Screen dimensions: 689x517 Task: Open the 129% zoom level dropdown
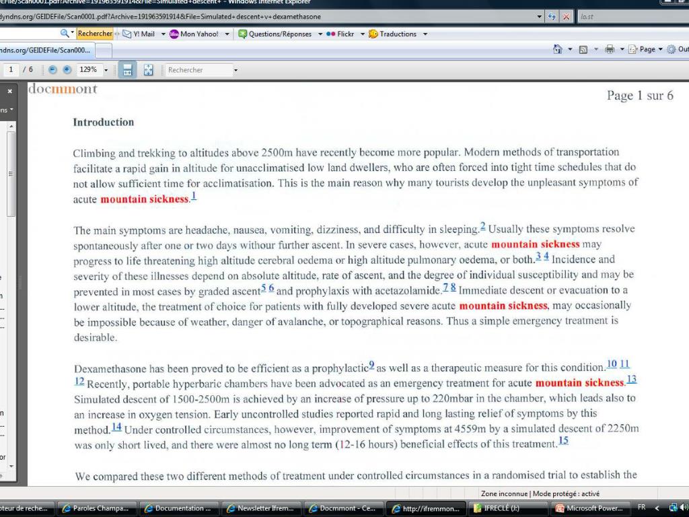[x=106, y=70]
